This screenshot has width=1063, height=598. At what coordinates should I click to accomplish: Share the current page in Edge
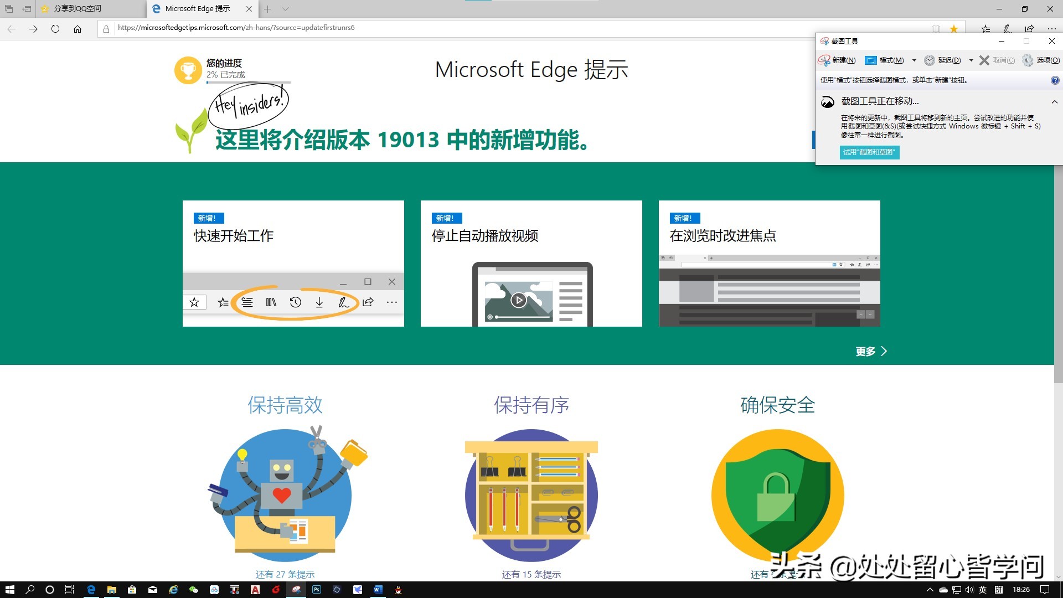click(x=1029, y=28)
